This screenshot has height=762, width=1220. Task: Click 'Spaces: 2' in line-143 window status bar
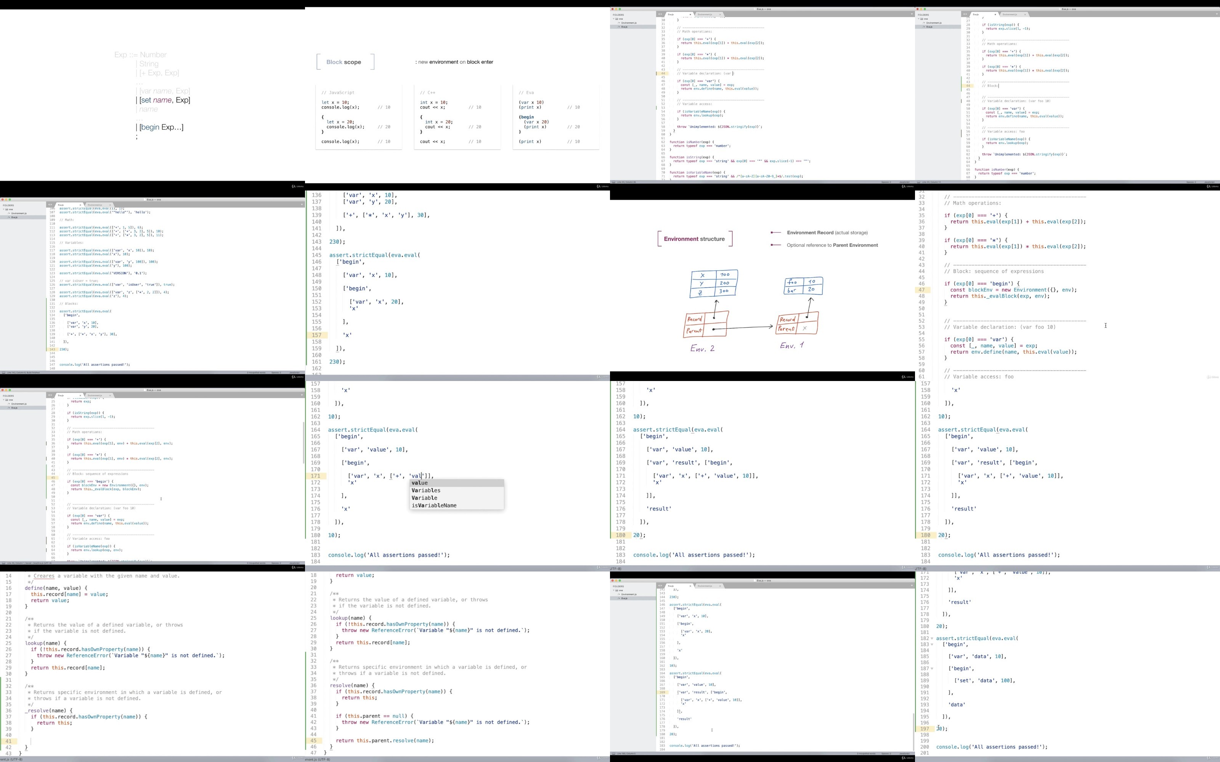pyautogui.click(x=276, y=373)
